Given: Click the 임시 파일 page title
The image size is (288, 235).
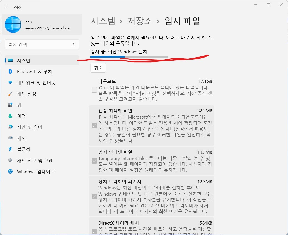Looking at the screenshot, I should [x=182, y=21].
